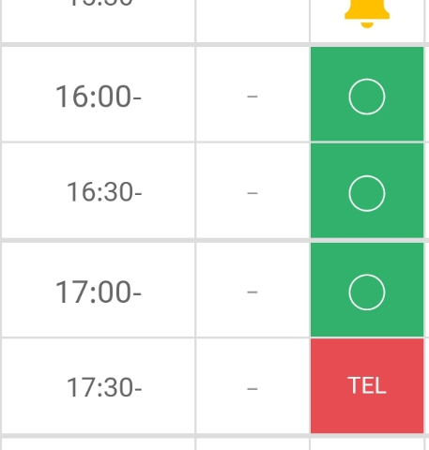Click the dash cell in 16:30 row
Screen dimensions: 429x450
(x=253, y=193)
